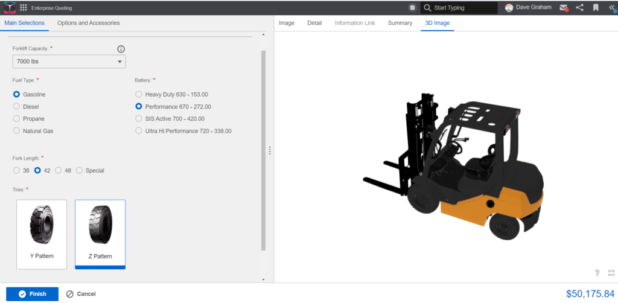Click the mail notifications icon
This screenshot has height=303, width=618.
click(564, 7)
